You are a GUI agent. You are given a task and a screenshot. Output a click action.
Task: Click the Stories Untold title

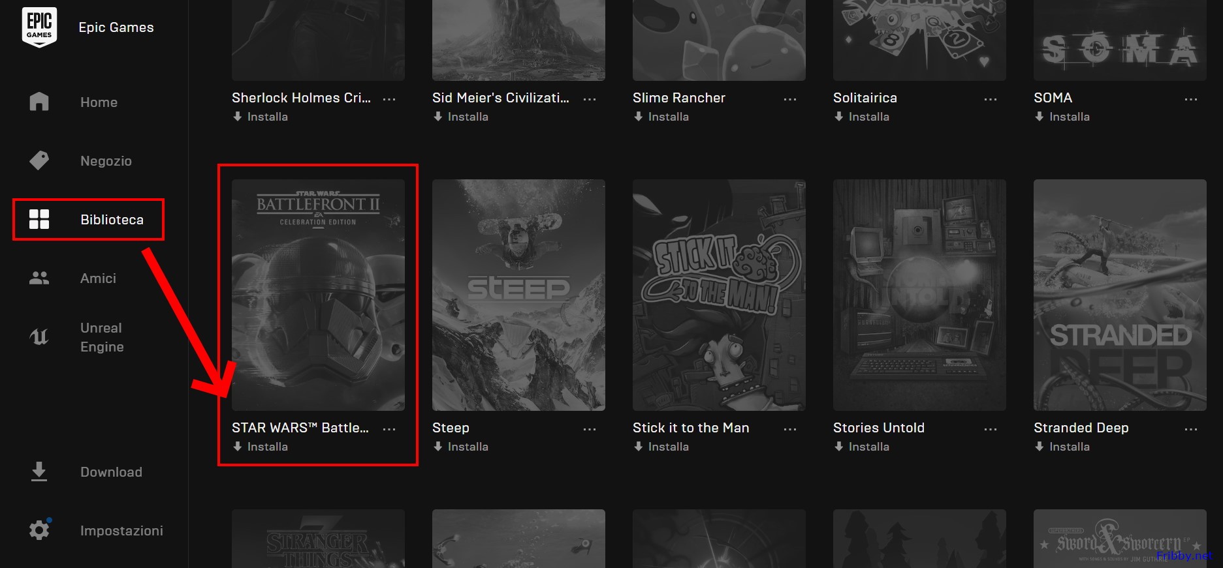[x=879, y=428]
